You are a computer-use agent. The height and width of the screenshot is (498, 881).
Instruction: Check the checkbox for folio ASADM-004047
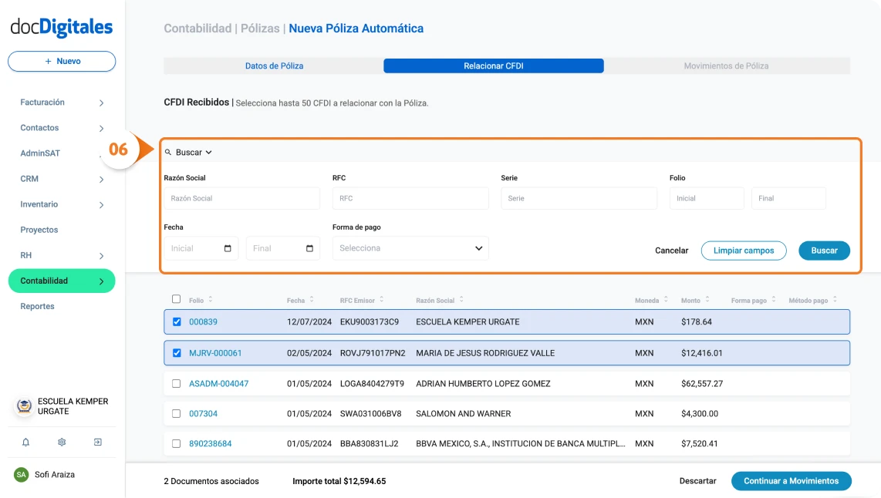(175, 383)
